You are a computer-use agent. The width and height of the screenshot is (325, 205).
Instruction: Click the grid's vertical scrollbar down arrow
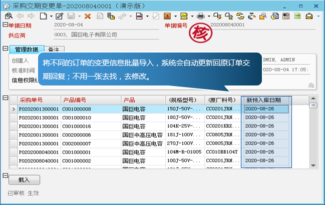point(313,165)
